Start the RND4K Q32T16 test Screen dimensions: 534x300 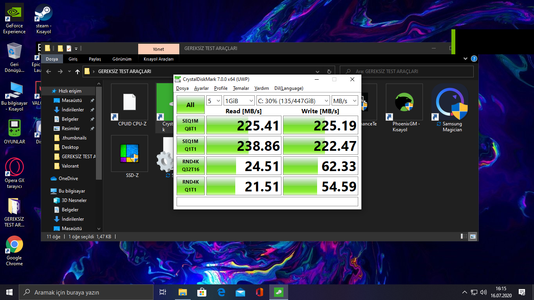pyautogui.click(x=190, y=165)
